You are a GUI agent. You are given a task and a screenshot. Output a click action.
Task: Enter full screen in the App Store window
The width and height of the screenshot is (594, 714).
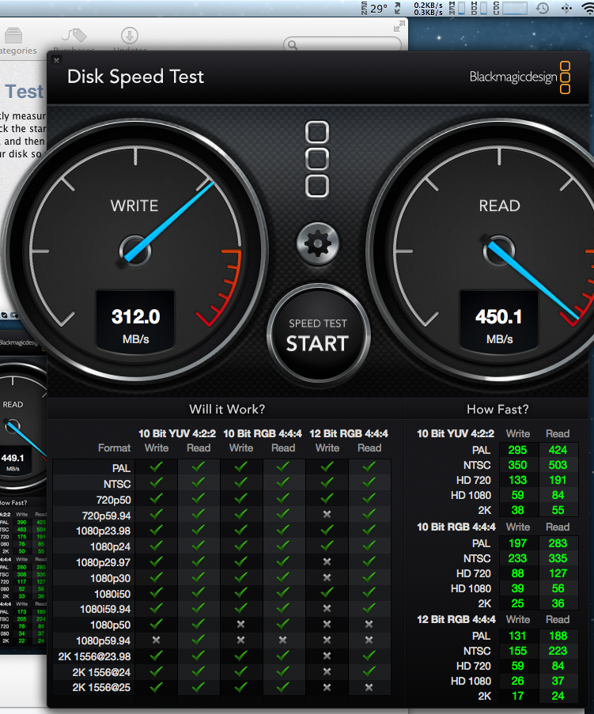pyautogui.click(x=399, y=26)
